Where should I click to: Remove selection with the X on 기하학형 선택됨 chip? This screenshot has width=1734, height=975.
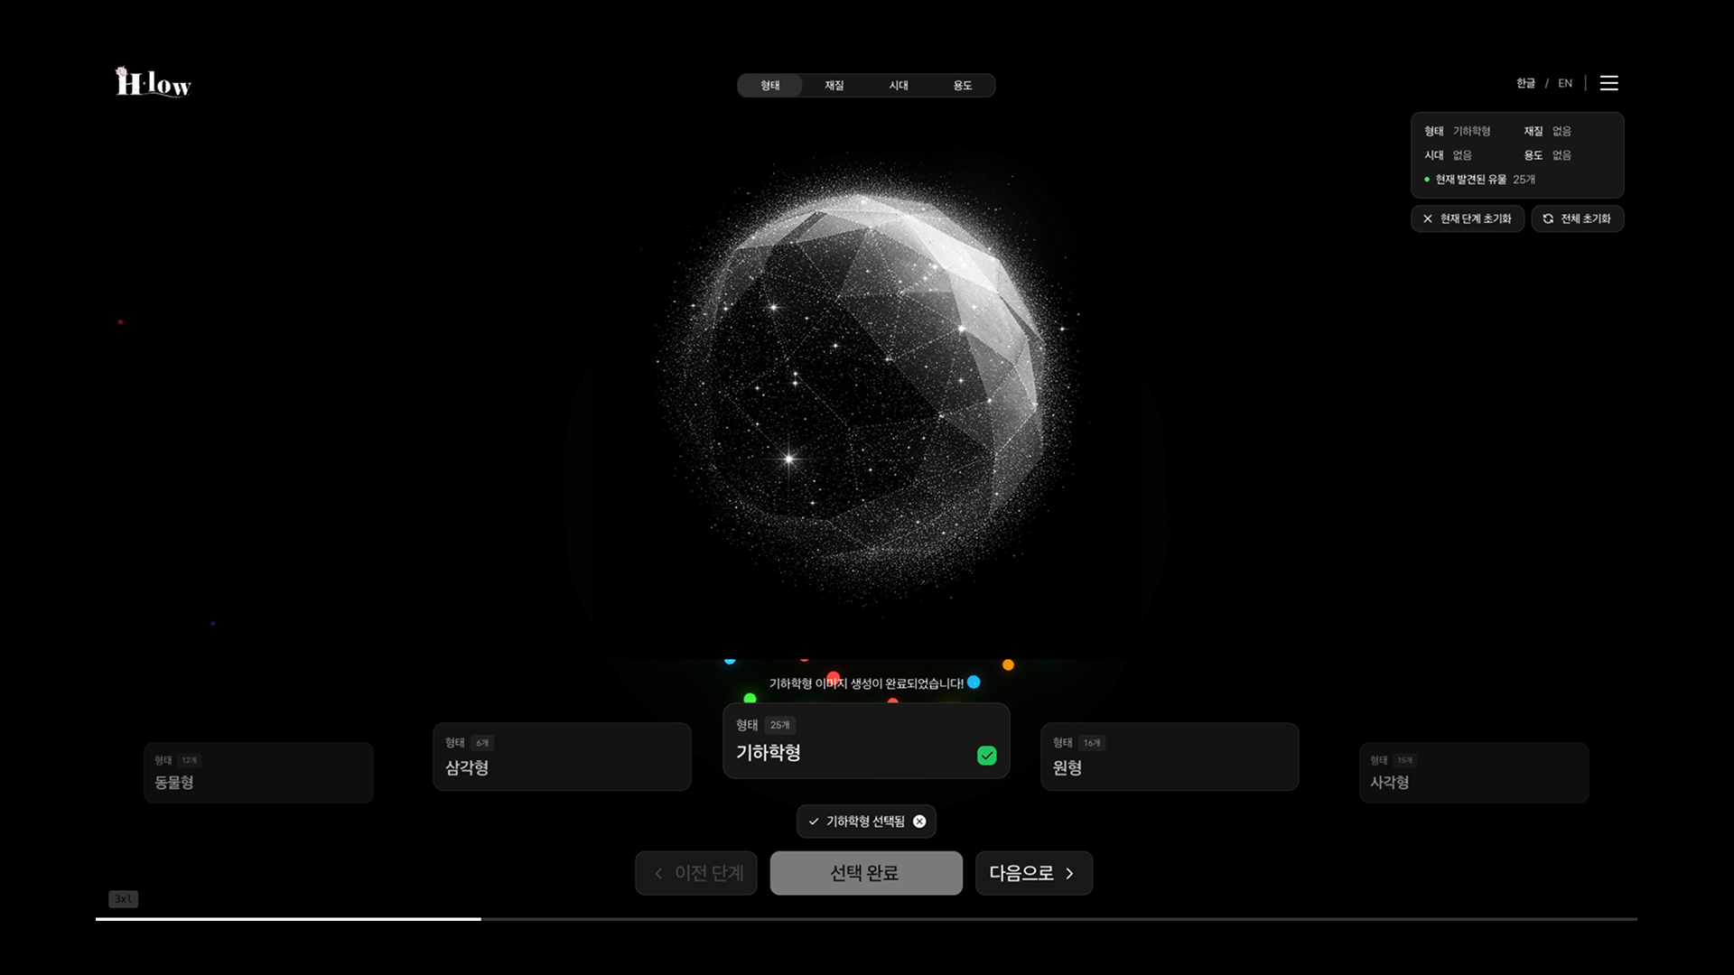point(919,822)
